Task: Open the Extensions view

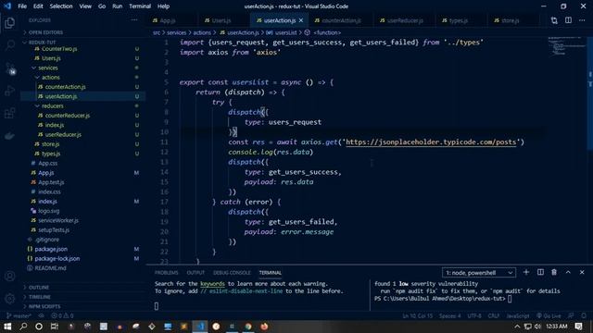Action: 10,113
